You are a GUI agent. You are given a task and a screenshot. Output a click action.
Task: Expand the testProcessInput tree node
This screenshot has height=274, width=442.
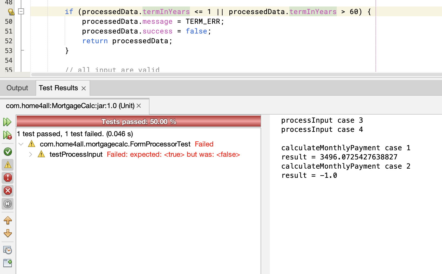tap(30, 154)
